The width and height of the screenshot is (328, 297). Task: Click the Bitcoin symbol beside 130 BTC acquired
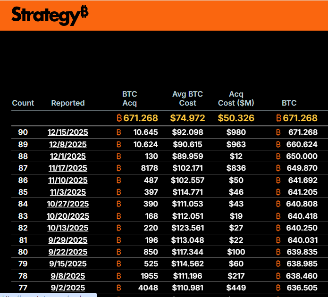tap(118, 156)
